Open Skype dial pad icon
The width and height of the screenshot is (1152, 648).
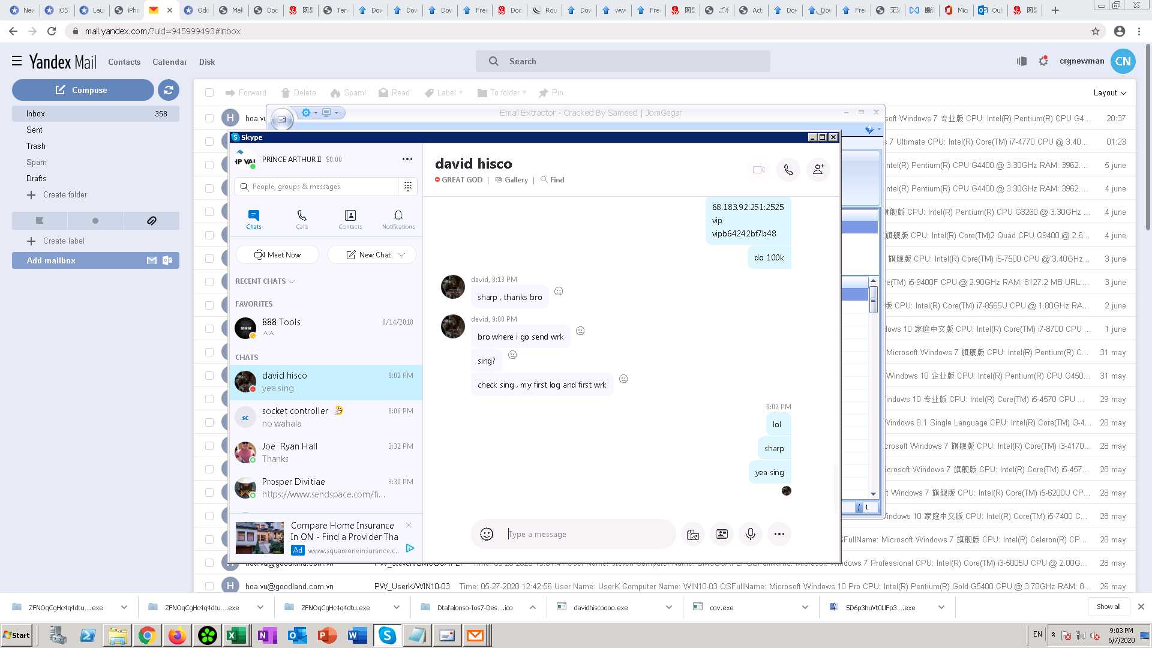click(x=408, y=187)
